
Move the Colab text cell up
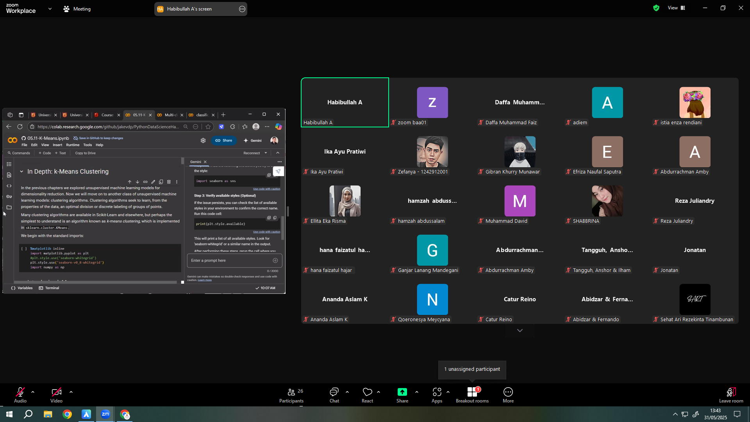(130, 182)
